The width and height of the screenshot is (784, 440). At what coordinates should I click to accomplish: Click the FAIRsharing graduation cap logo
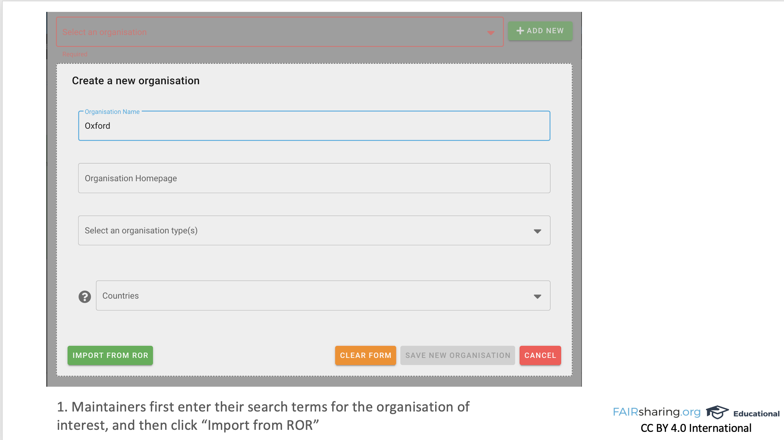coord(717,412)
